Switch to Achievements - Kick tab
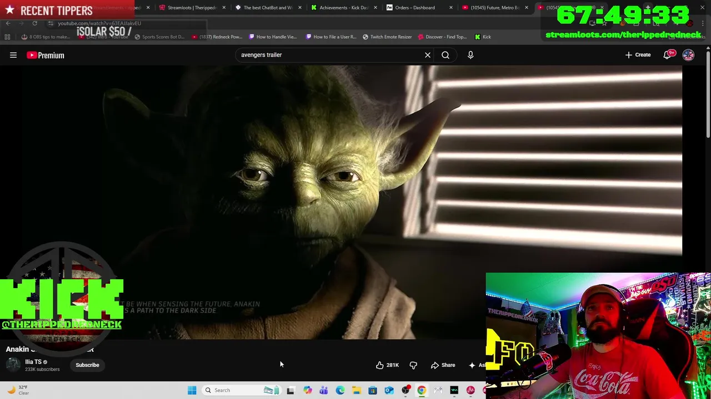Screen dimensions: 711x399 click(x=343, y=8)
